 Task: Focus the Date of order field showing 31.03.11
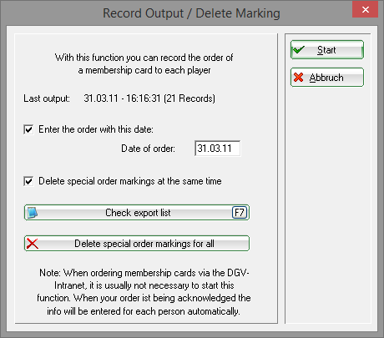coord(217,149)
